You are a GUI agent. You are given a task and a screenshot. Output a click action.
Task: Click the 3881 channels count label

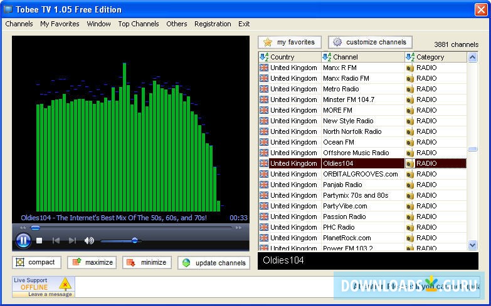coord(457,44)
